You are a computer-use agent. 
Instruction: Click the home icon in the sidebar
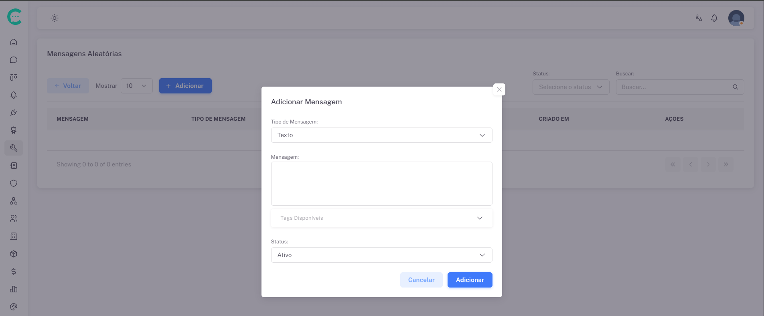pyautogui.click(x=14, y=42)
